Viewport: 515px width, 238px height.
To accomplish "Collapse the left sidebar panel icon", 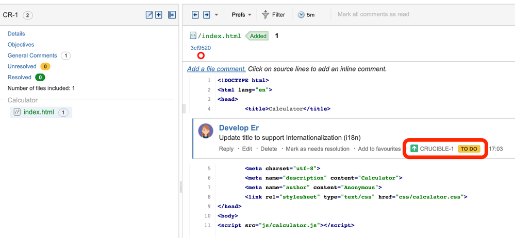I will pos(172,15).
